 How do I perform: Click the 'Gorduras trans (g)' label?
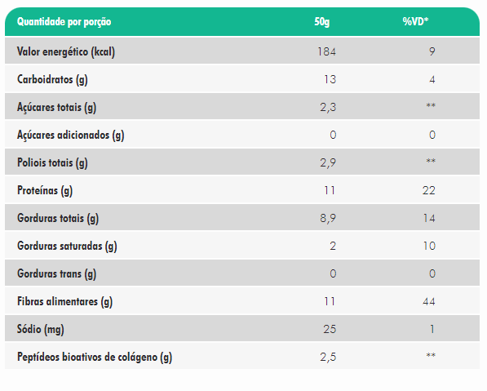click(56, 273)
